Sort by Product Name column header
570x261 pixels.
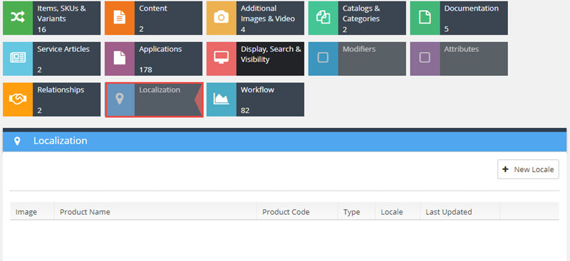pyautogui.click(x=85, y=212)
